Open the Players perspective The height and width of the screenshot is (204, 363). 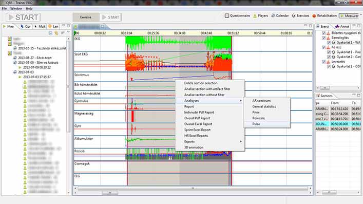tap(260, 16)
